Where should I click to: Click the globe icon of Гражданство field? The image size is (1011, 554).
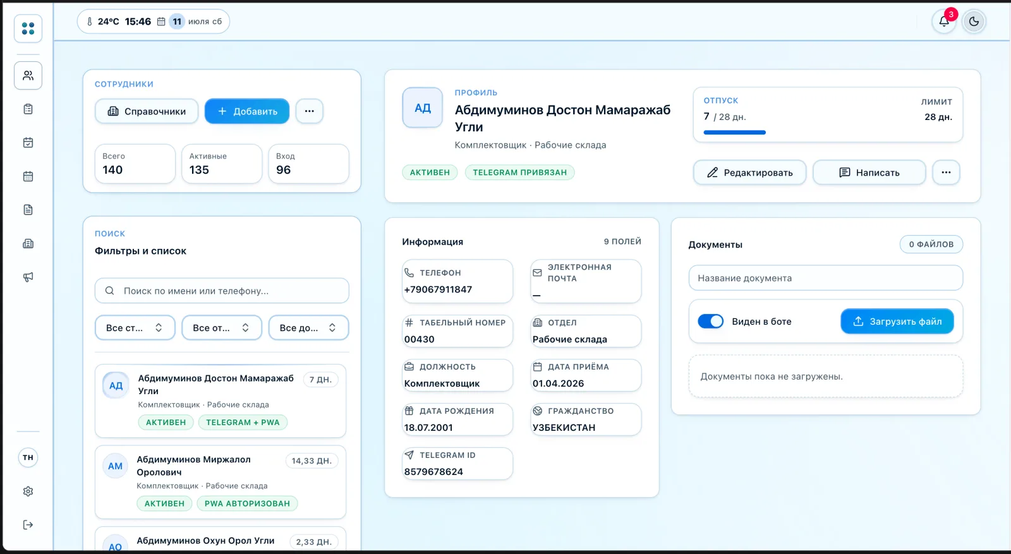(x=537, y=411)
